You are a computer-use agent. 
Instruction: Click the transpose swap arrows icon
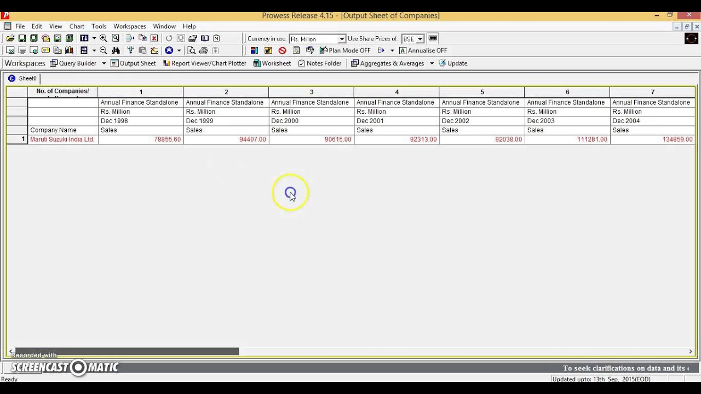(x=84, y=50)
